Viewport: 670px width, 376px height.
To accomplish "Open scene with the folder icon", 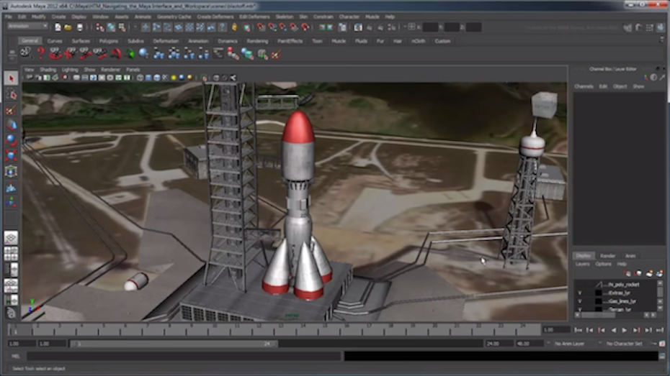I will 67,27.
